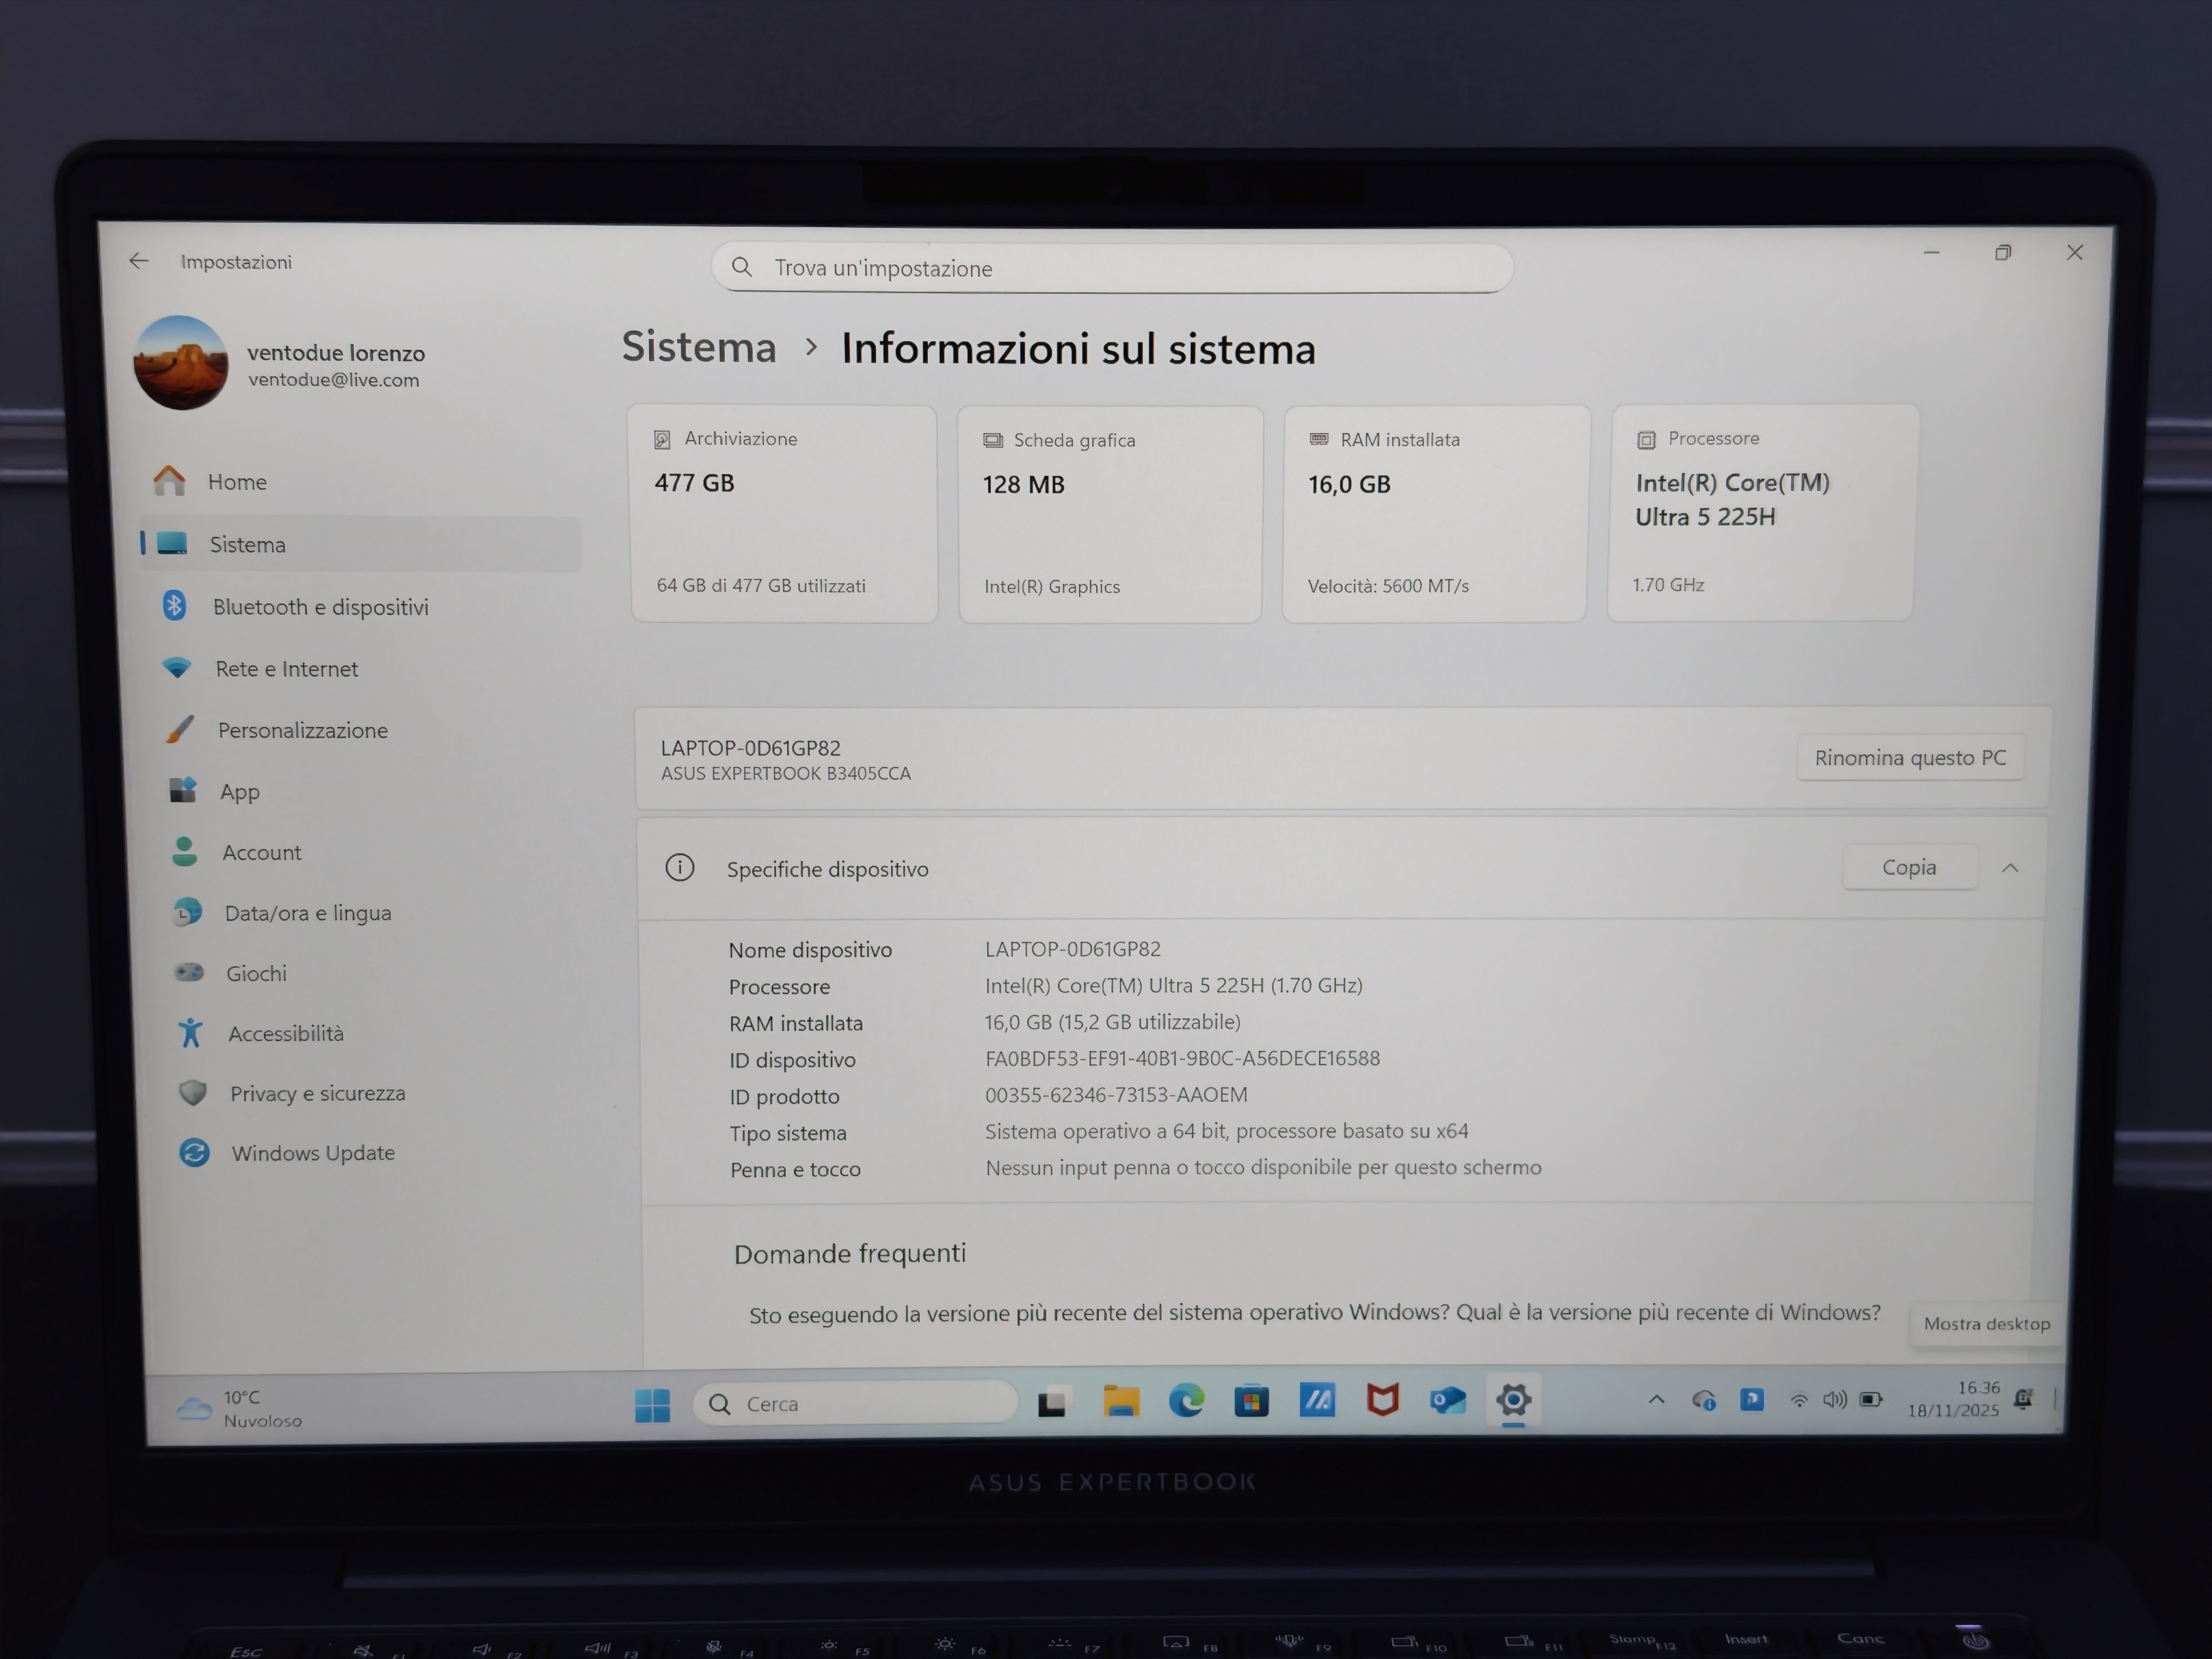Open the Personalizzazione brush icon

[x=180, y=729]
